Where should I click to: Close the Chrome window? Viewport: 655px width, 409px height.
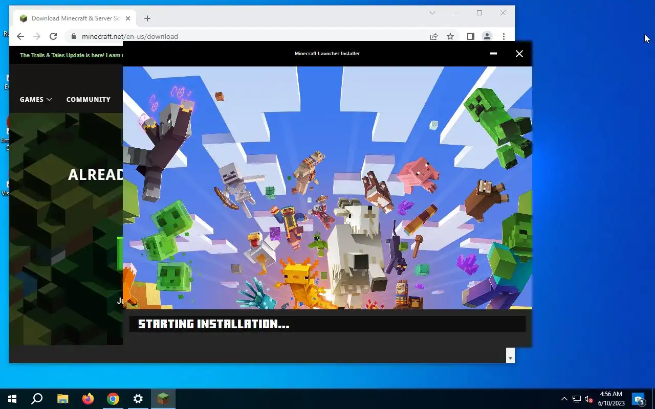503,13
